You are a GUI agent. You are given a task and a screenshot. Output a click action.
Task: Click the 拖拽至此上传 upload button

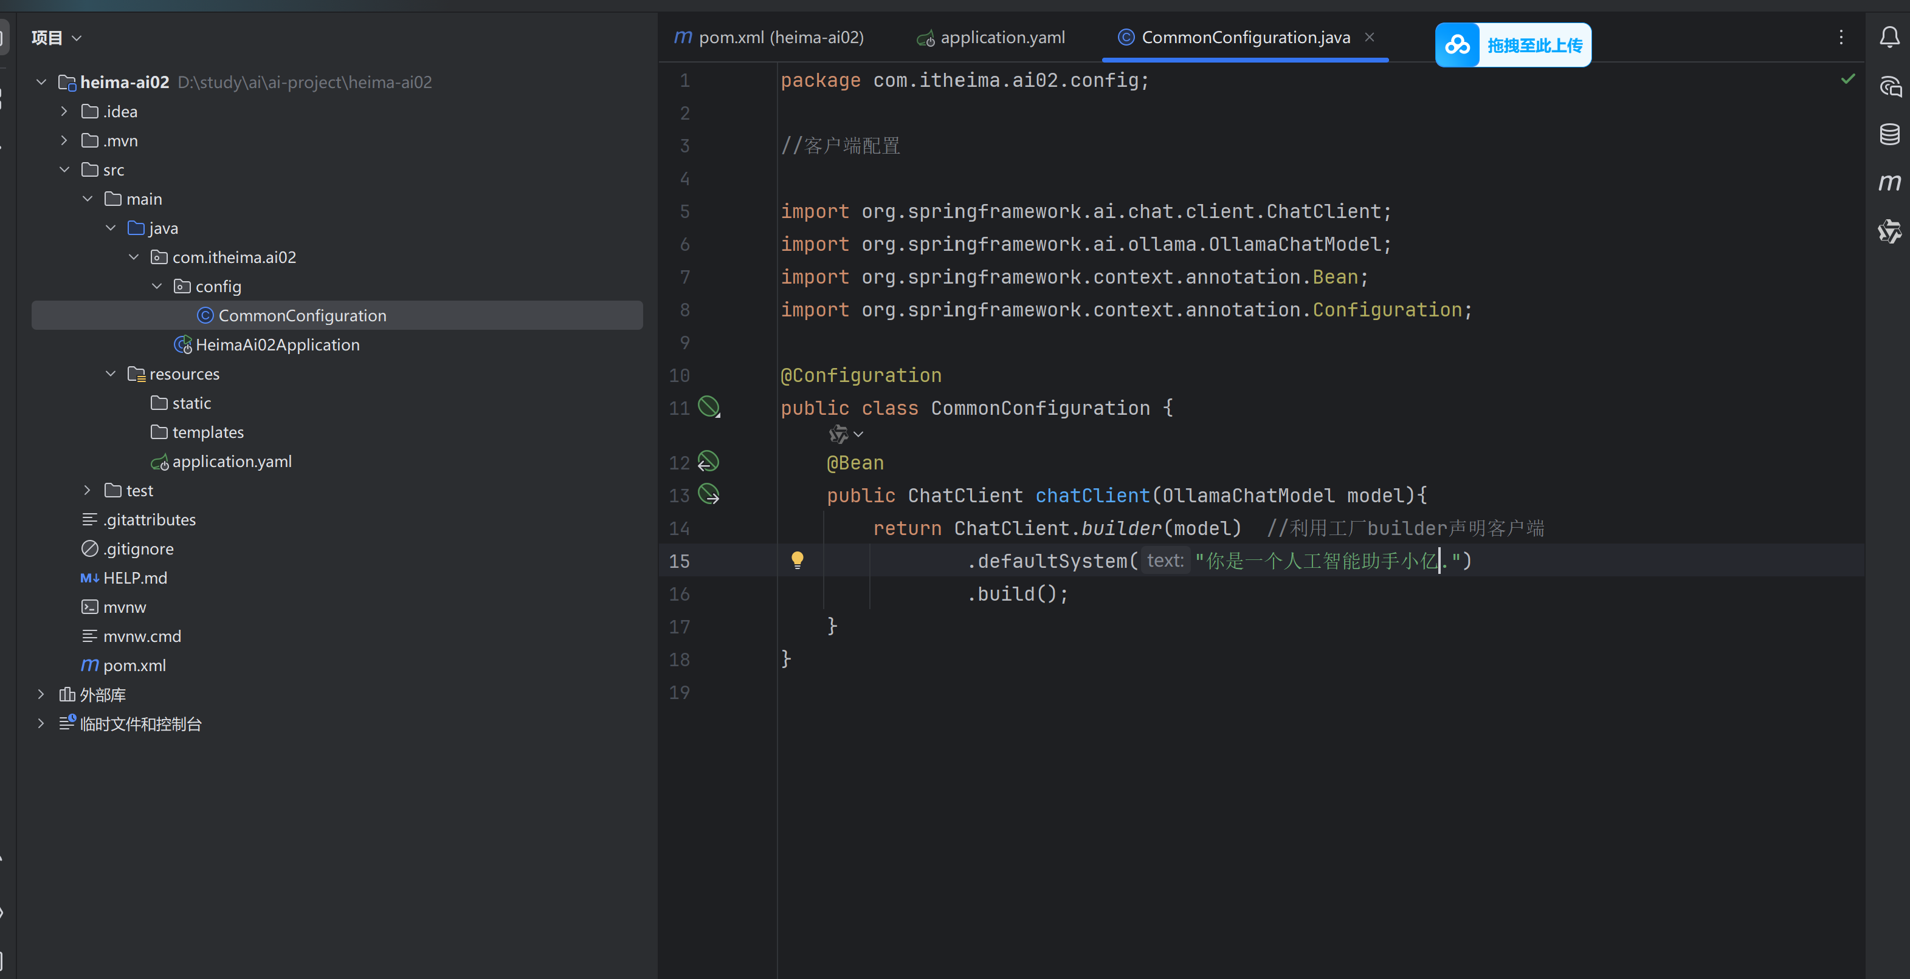(1512, 45)
